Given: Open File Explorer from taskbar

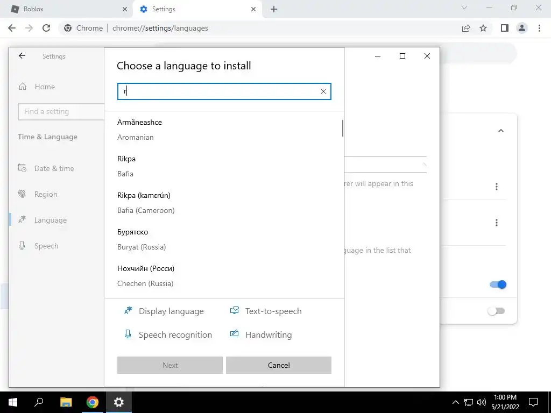Looking at the screenshot, I should (x=66, y=402).
